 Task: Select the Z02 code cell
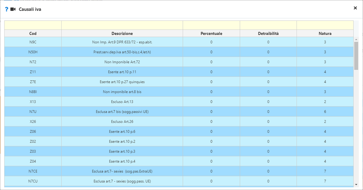(33, 141)
